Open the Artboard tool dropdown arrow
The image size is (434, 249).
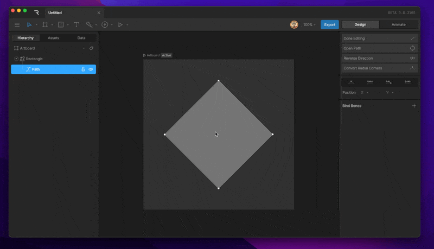pyautogui.click(x=52, y=25)
